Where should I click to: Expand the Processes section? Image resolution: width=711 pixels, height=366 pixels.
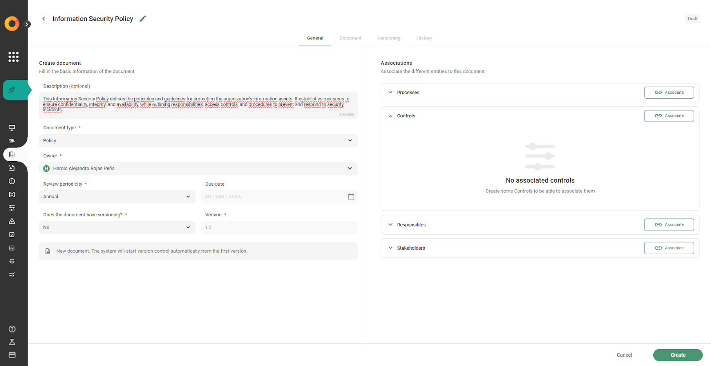(x=391, y=92)
